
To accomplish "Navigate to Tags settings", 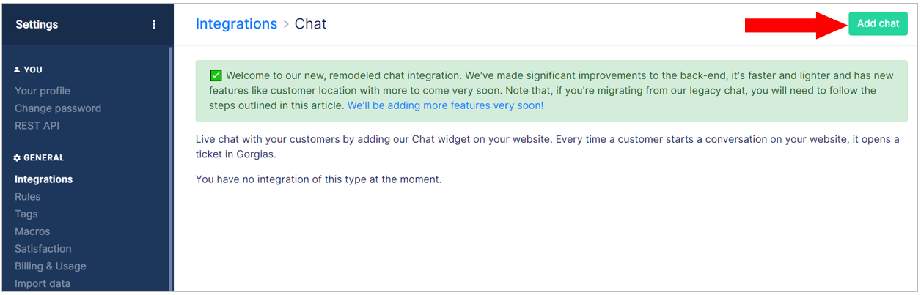I will pos(26,214).
